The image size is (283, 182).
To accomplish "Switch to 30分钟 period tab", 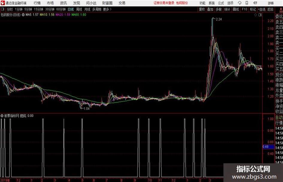I will pyautogui.click(x=50, y=9).
